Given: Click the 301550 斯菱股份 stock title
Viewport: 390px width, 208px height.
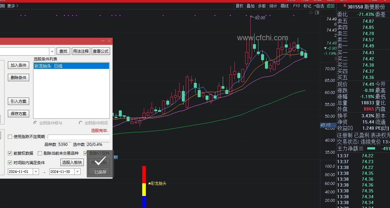Looking at the screenshot, I should pyautogui.click(x=366, y=6).
